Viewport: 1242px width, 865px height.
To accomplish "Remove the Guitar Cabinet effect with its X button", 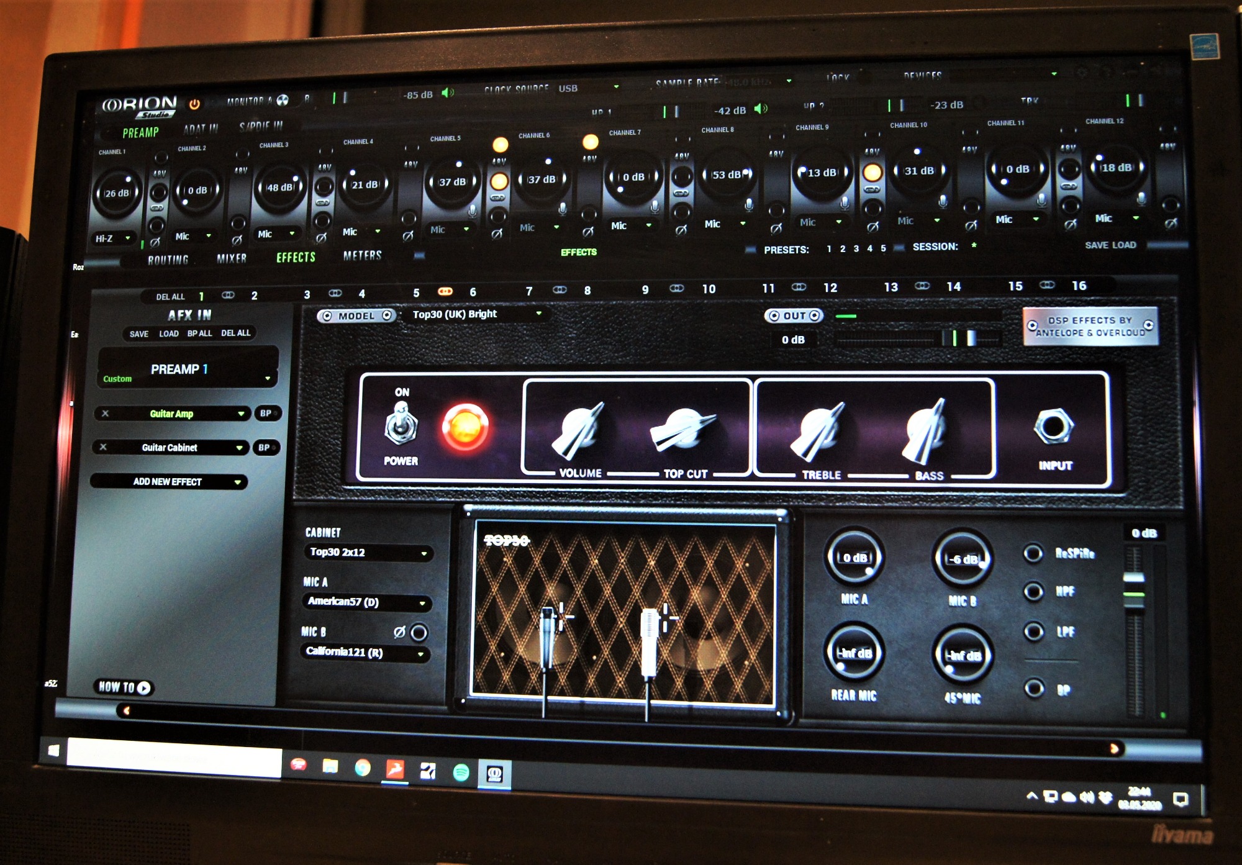I will 103,448.
